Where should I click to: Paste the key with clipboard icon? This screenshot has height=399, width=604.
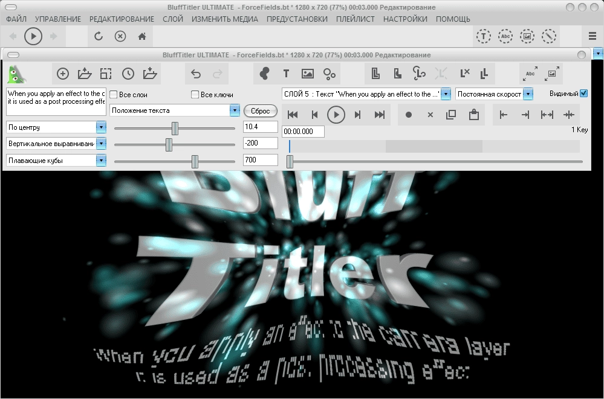474,114
